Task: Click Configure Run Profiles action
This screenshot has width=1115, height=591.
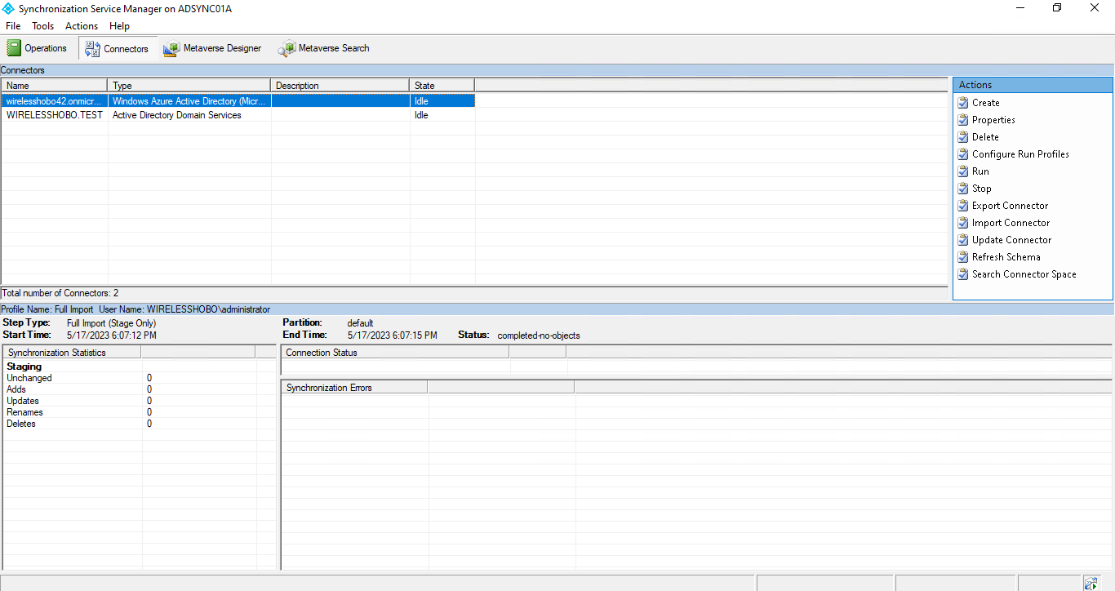Action: click(x=1020, y=154)
